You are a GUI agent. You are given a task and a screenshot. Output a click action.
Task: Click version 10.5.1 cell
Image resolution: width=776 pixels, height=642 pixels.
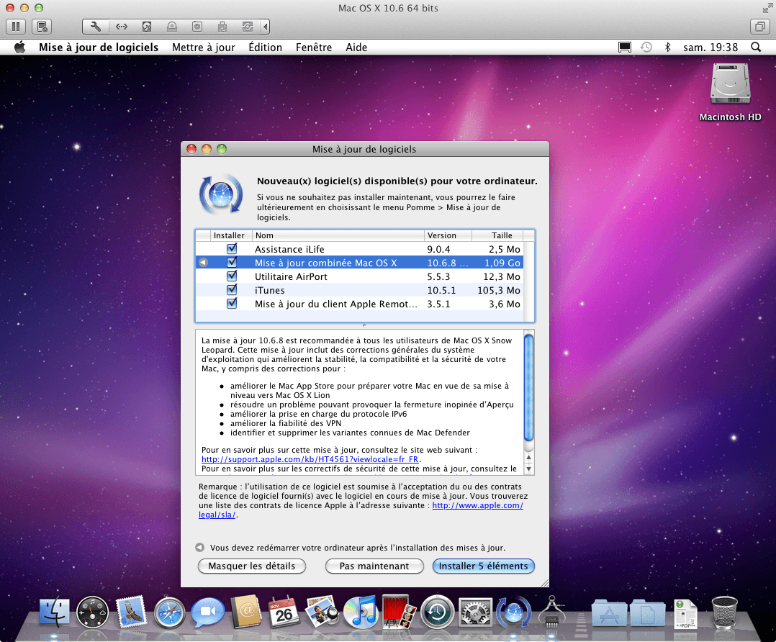coord(441,291)
